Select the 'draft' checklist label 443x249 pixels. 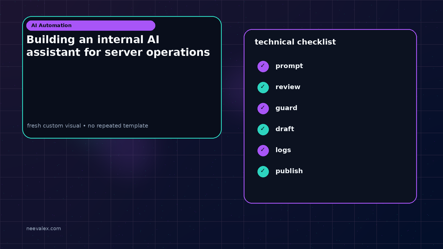(x=285, y=129)
